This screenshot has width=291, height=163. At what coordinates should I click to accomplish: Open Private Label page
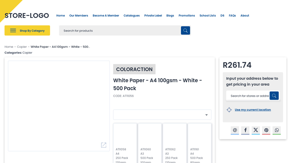click(x=153, y=16)
